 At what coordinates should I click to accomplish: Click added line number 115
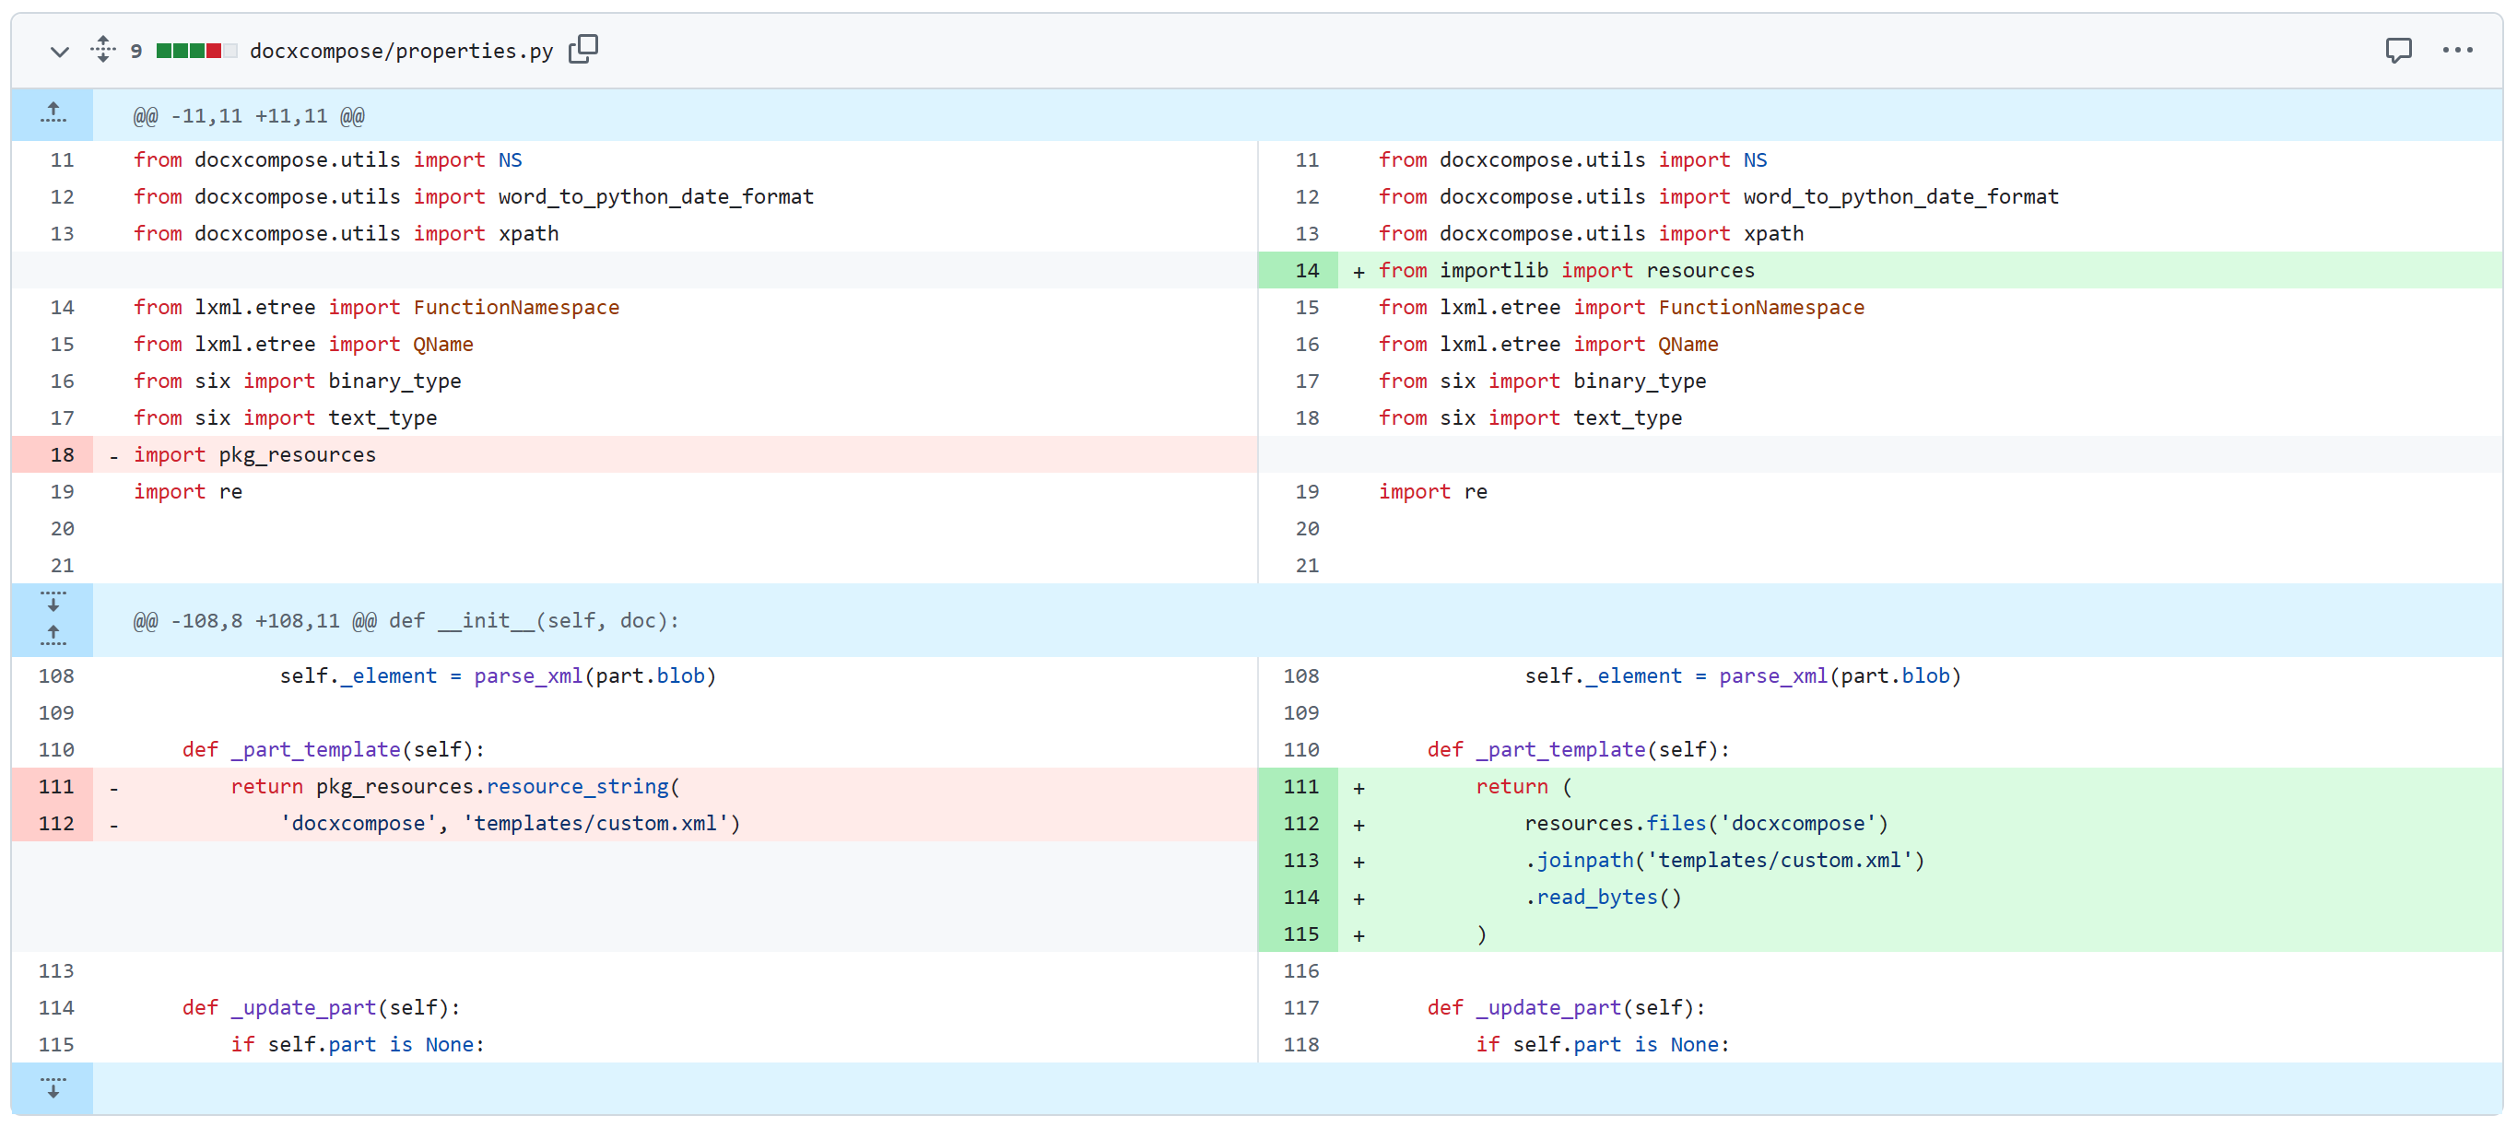(x=1300, y=934)
